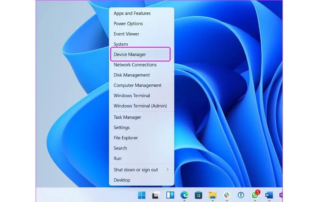Click the Windows Start button
The height and width of the screenshot is (202, 318).
141,195
